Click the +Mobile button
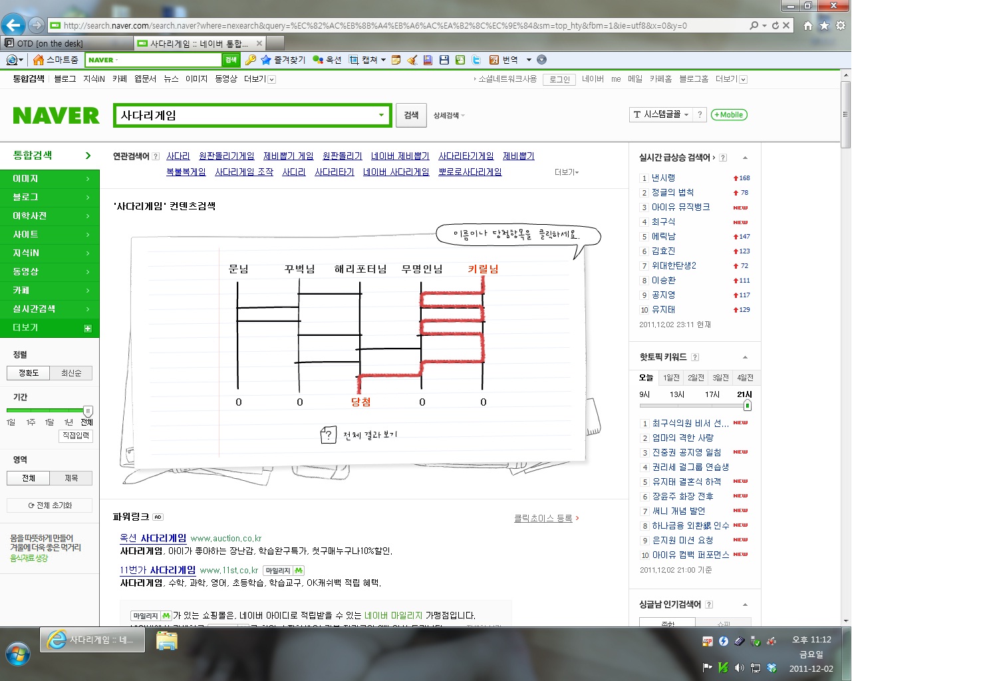 729,114
